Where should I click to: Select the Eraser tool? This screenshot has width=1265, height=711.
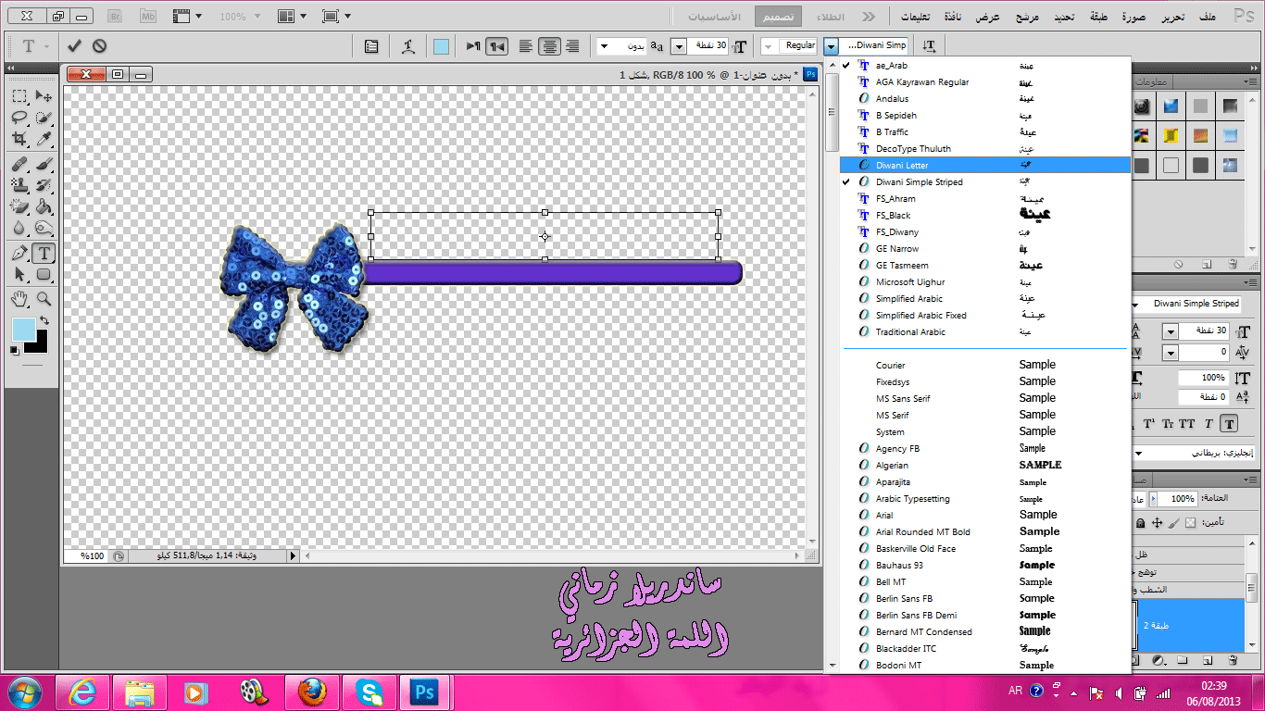coord(19,207)
